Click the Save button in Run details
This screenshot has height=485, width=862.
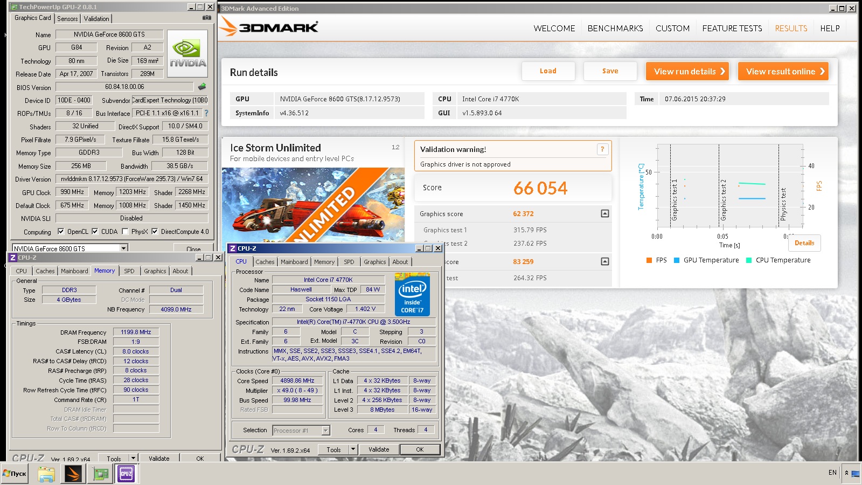click(x=610, y=71)
